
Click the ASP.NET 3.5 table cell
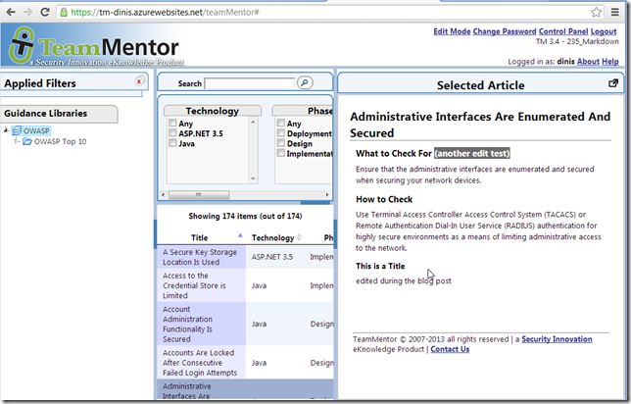click(x=272, y=257)
